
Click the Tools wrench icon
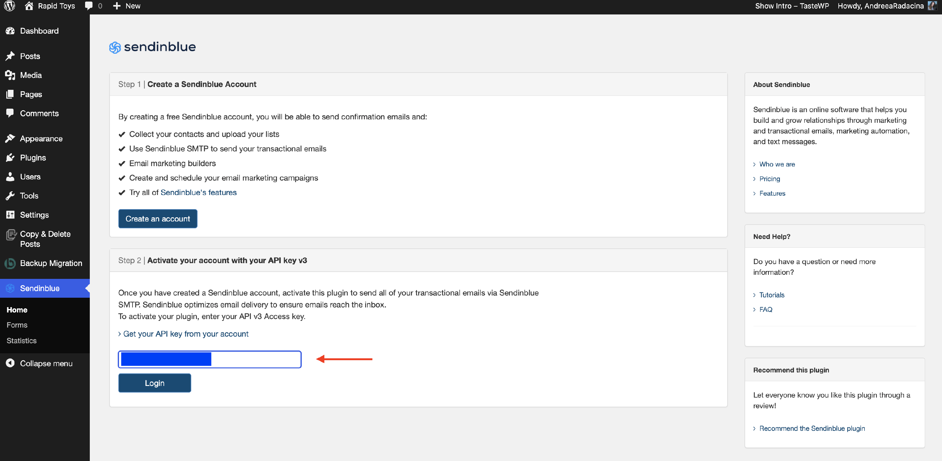point(10,196)
